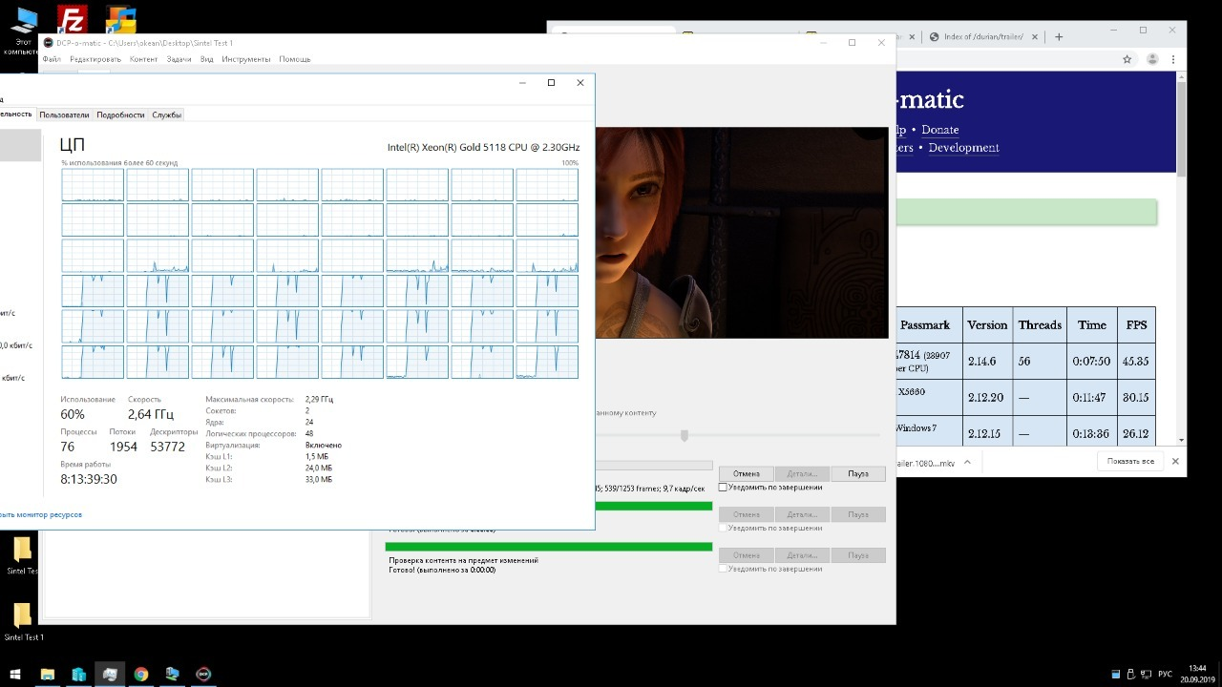Click the Time column header

pyautogui.click(x=1092, y=325)
